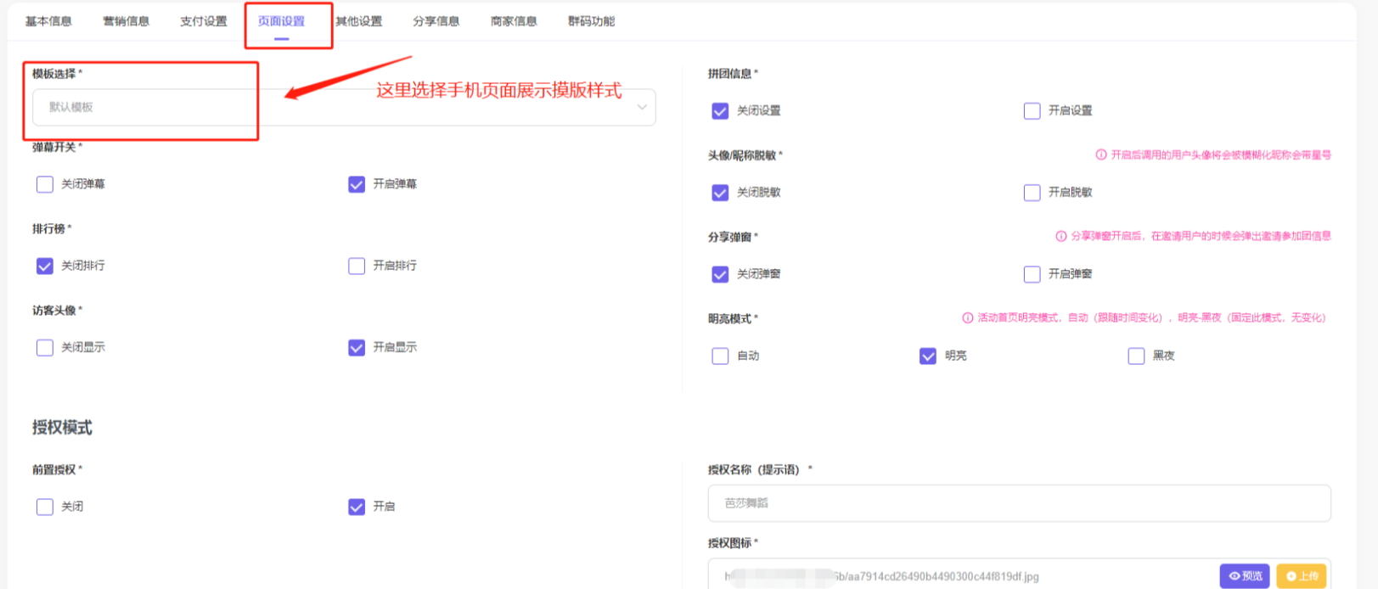The height and width of the screenshot is (589, 1378).
Task: Go to the 其他设置 tab
Action: 359,21
